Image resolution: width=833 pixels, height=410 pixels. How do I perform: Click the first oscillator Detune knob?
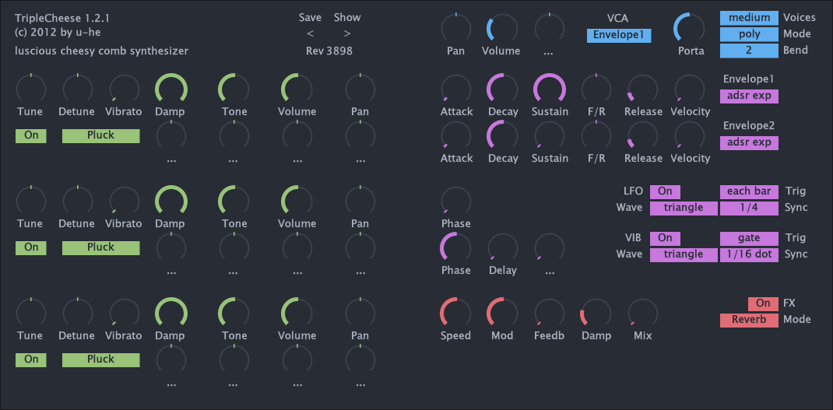(x=78, y=88)
